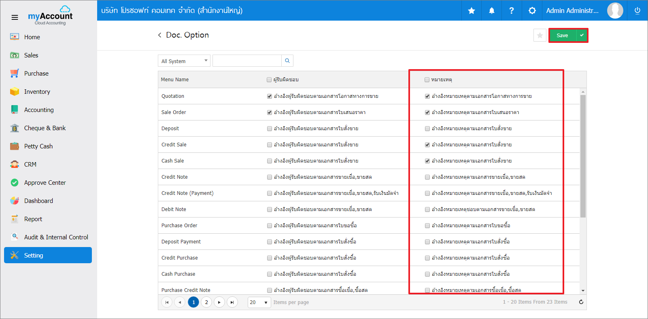Toggle header ผู้รับผิดชอบ select-all checkbox
648x319 pixels.
click(269, 80)
